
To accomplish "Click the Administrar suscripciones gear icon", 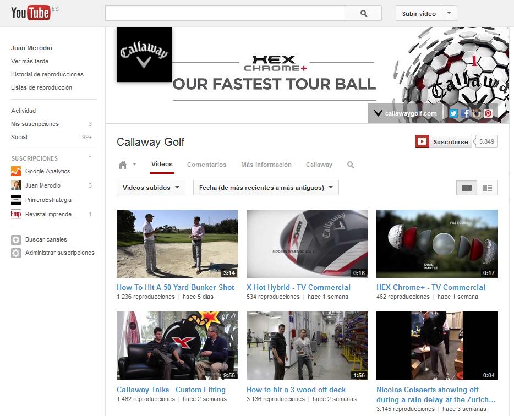I will click(16, 253).
